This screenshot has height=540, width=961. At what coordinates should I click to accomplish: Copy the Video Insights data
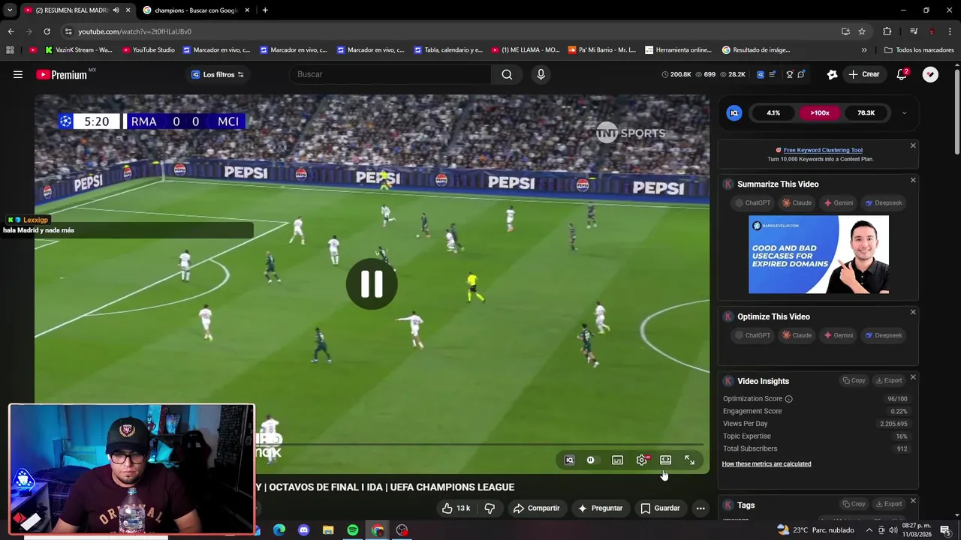(854, 380)
